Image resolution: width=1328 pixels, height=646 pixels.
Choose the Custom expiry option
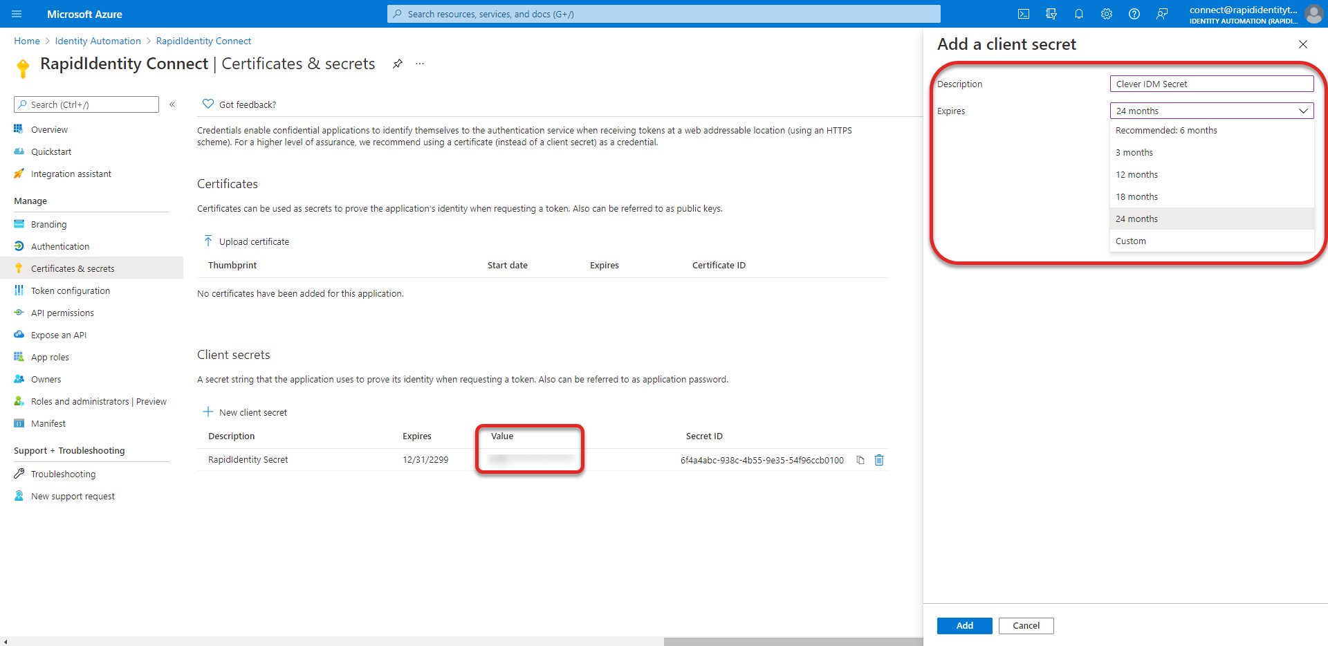[1212, 241]
